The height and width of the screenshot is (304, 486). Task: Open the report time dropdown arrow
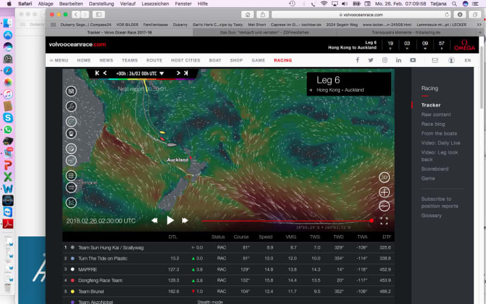[x=162, y=74]
